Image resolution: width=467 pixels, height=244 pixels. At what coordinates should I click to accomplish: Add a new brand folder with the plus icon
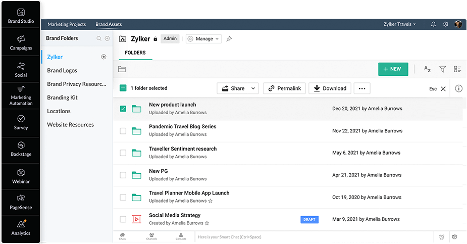pos(107,38)
